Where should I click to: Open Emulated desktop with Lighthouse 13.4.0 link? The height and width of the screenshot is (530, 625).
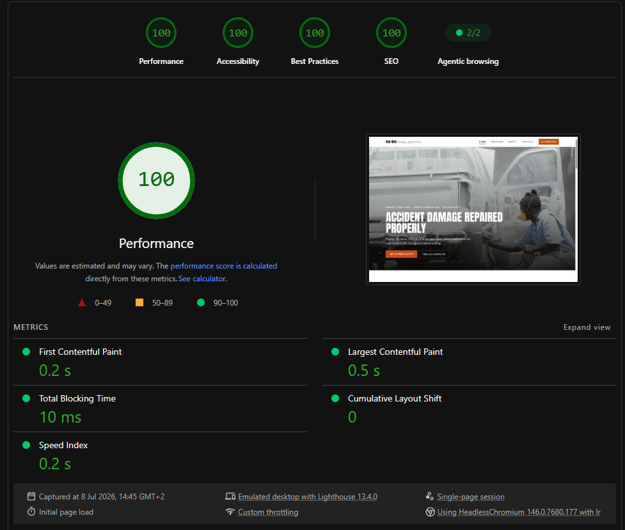click(x=307, y=497)
